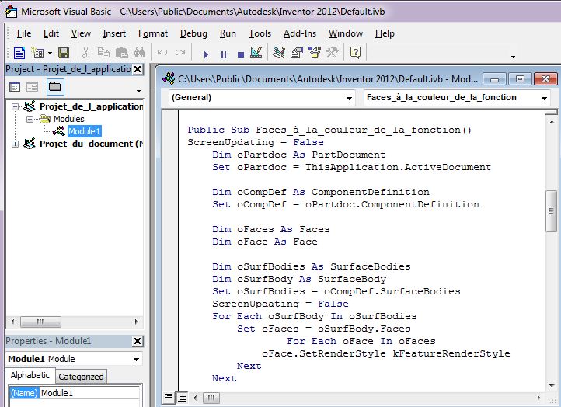Open the Toolbox hammer-and-wrench icon
This screenshot has height=407, width=561.
pyautogui.click(x=332, y=54)
